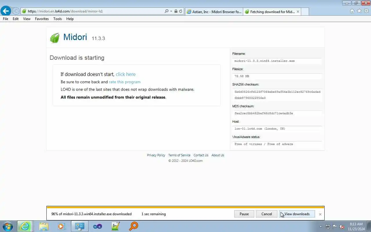Open the Edit menu
371x232 pixels.
tap(16, 19)
